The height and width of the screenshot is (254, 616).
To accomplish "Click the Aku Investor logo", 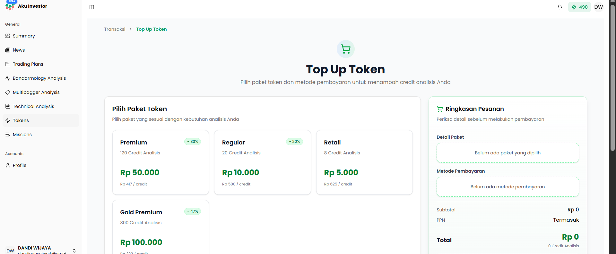I will point(26,6).
